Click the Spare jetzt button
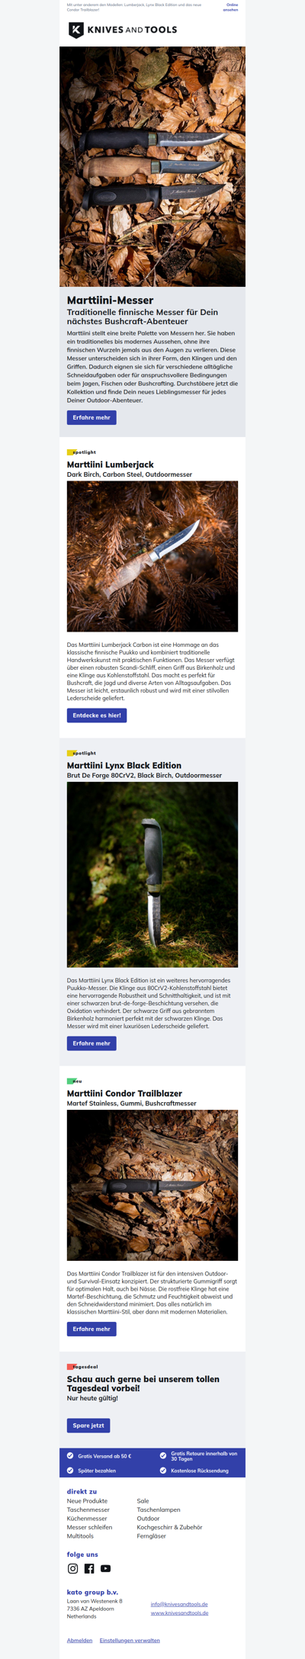 [x=88, y=1425]
